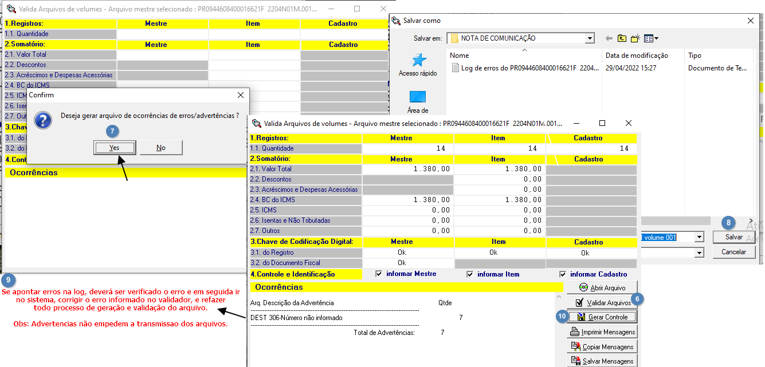The width and height of the screenshot is (765, 367).
Task: Open the file type combo box arrow
Action: click(x=699, y=252)
